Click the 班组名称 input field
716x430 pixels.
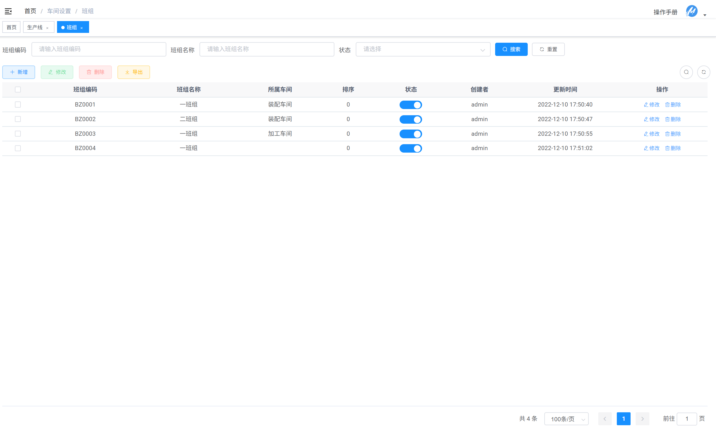[266, 49]
